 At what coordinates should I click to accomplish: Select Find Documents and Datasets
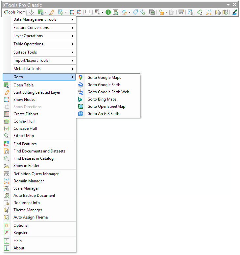[39, 151]
